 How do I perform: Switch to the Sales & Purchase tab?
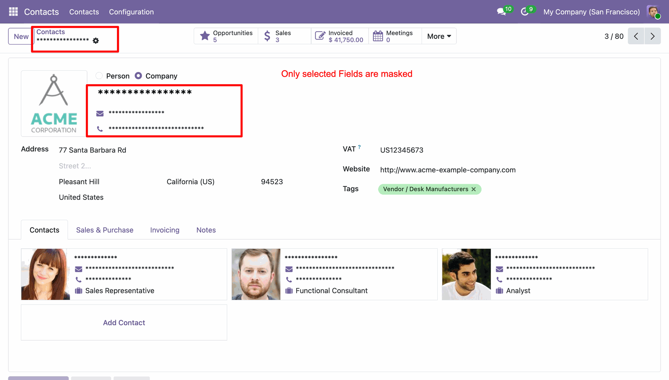(105, 230)
